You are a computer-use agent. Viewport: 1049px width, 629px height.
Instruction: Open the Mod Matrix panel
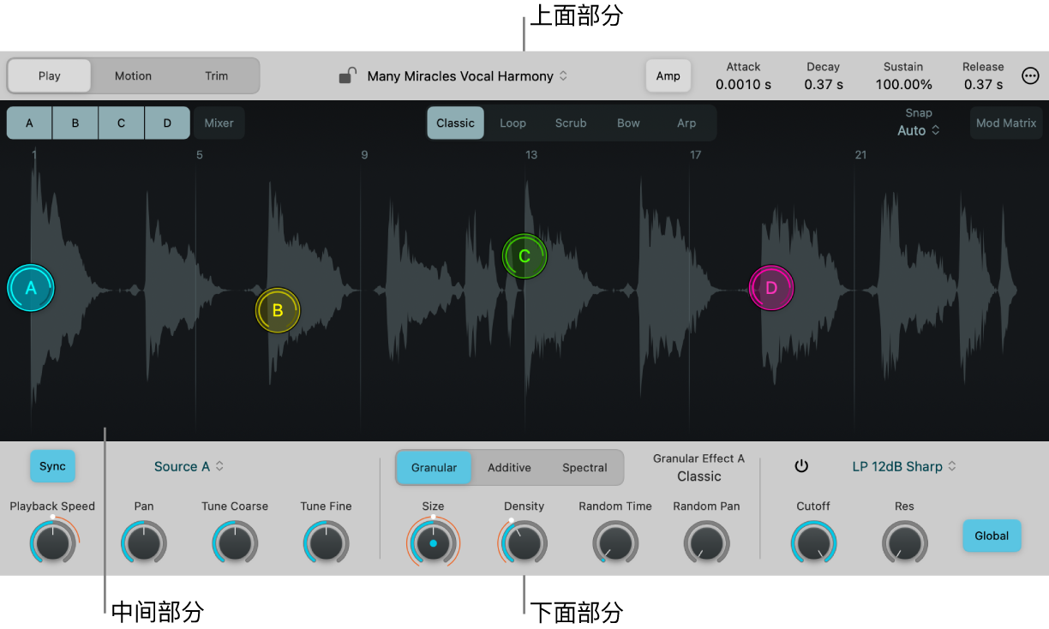click(1006, 123)
